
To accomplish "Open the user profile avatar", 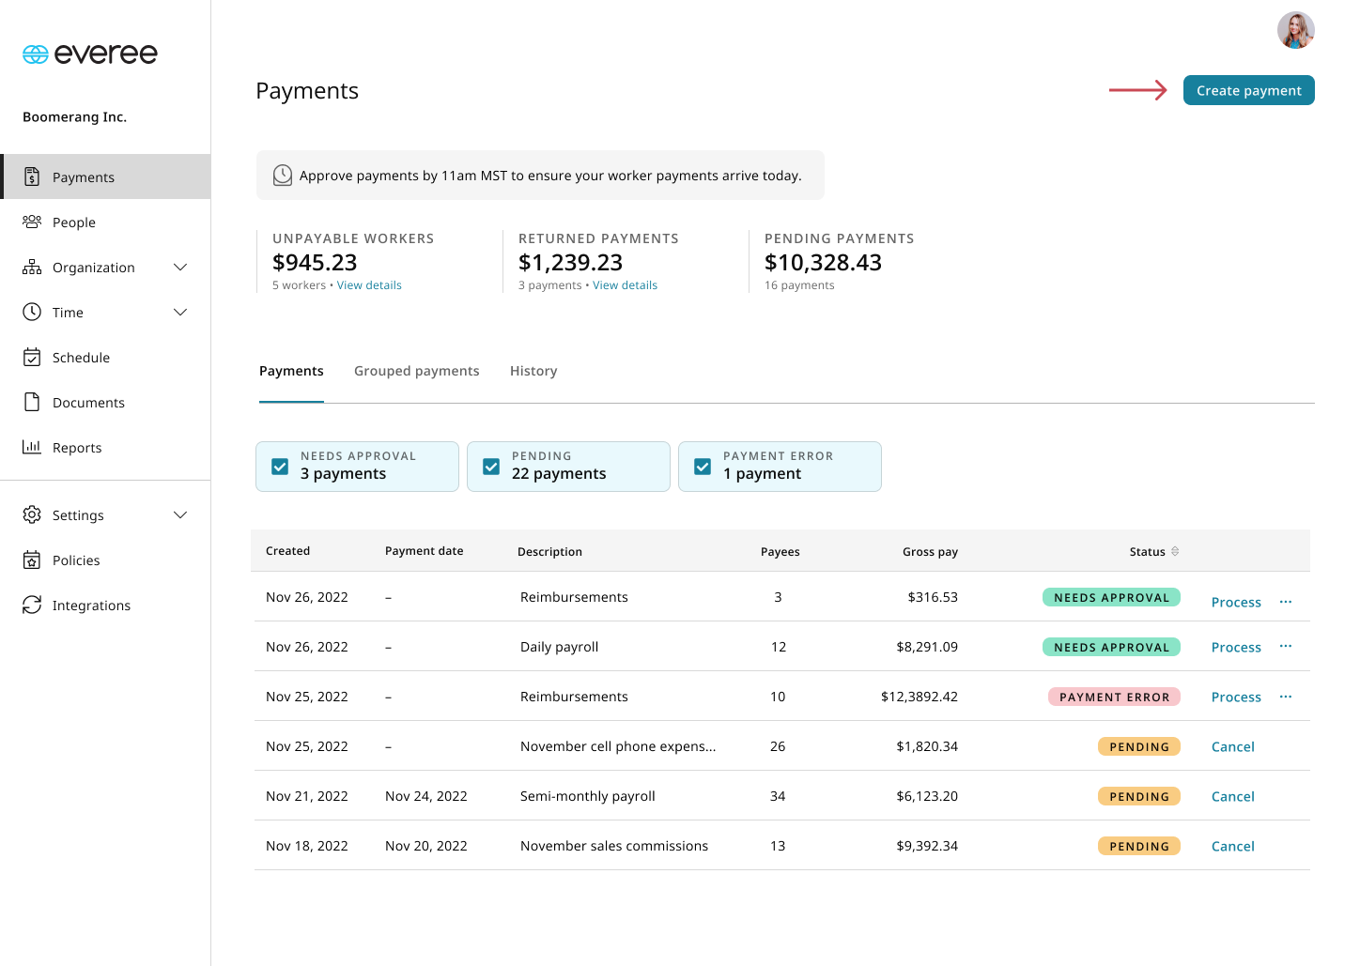I will coord(1295,30).
